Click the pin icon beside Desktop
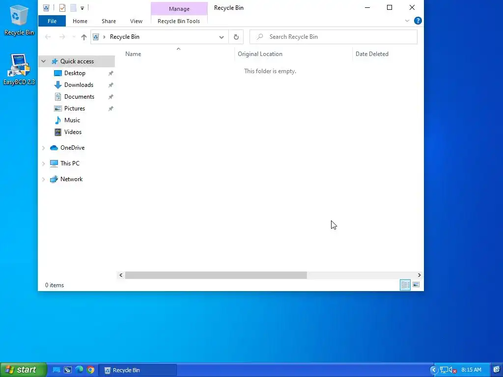This screenshot has height=377, width=503. coord(111,74)
